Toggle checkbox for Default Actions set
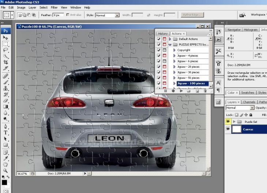 click(159, 39)
